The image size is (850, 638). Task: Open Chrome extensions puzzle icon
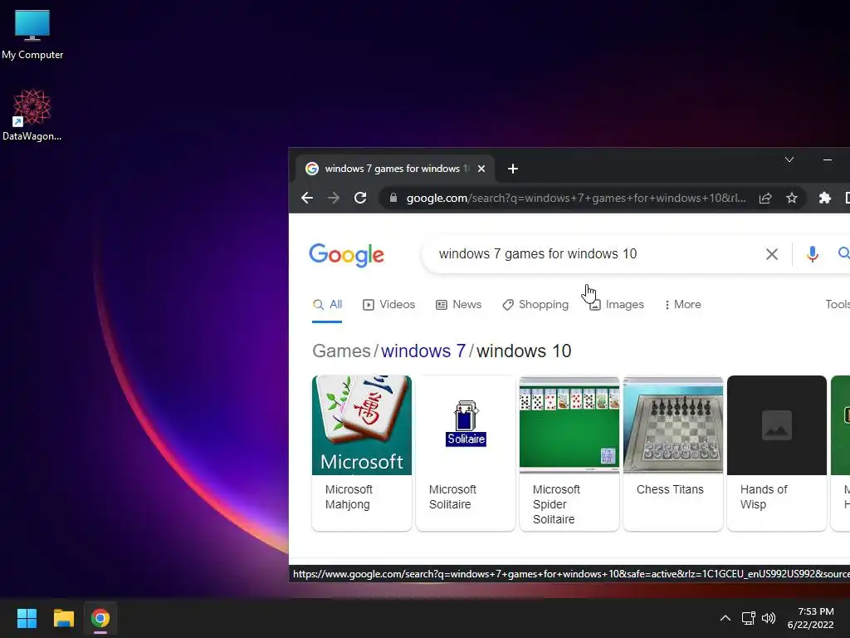coord(824,198)
